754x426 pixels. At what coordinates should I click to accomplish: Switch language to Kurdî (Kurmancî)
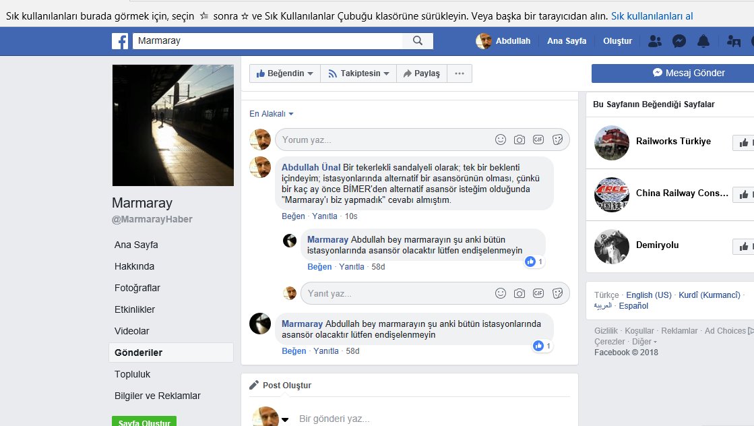click(710, 295)
